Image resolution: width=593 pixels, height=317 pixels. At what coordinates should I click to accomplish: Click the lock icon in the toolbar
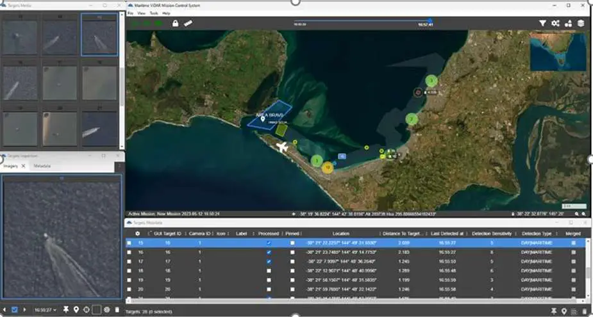pyautogui.click(x=175, y=24)
